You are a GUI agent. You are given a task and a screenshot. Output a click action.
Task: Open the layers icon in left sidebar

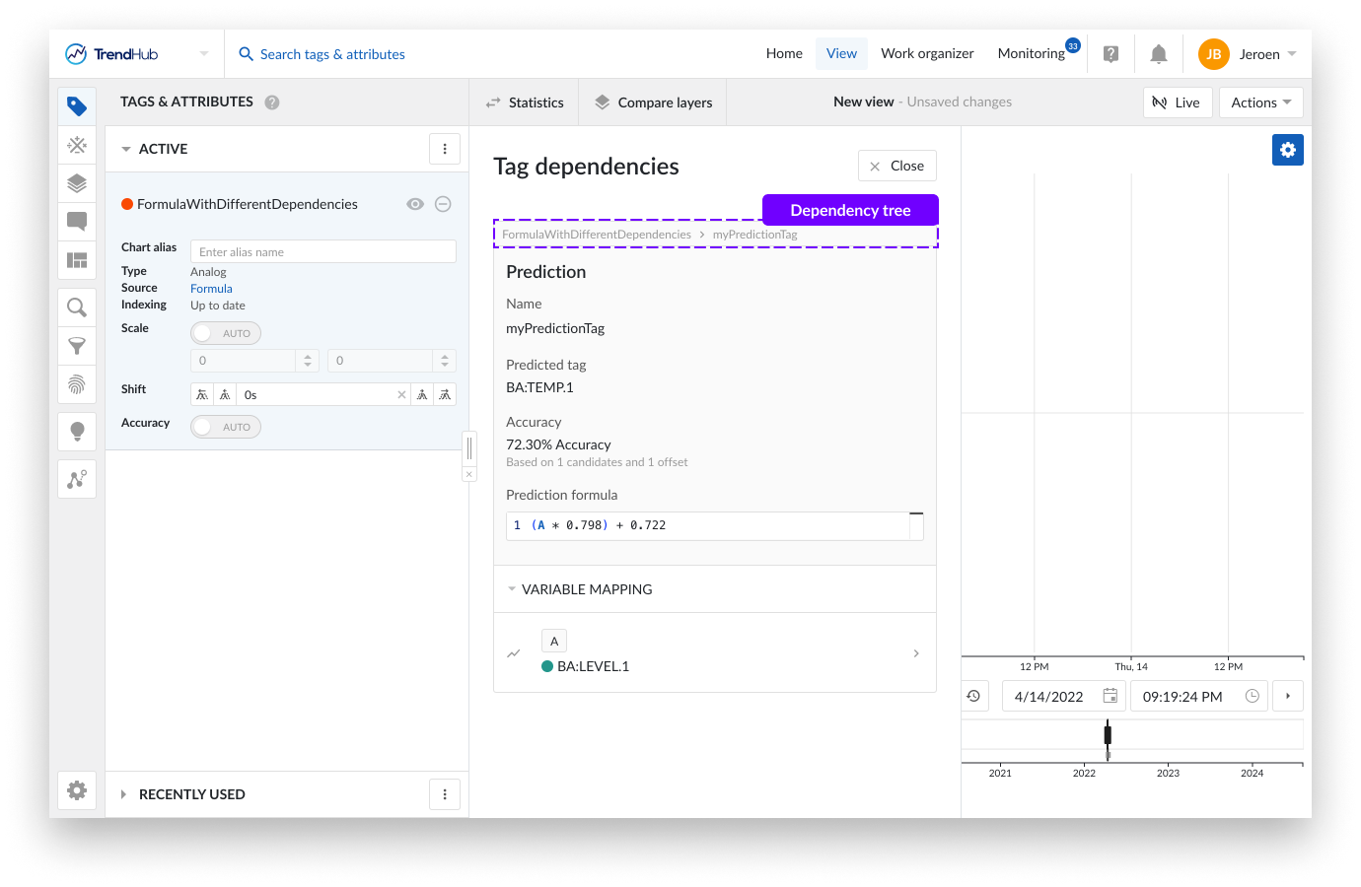point(77,183)
